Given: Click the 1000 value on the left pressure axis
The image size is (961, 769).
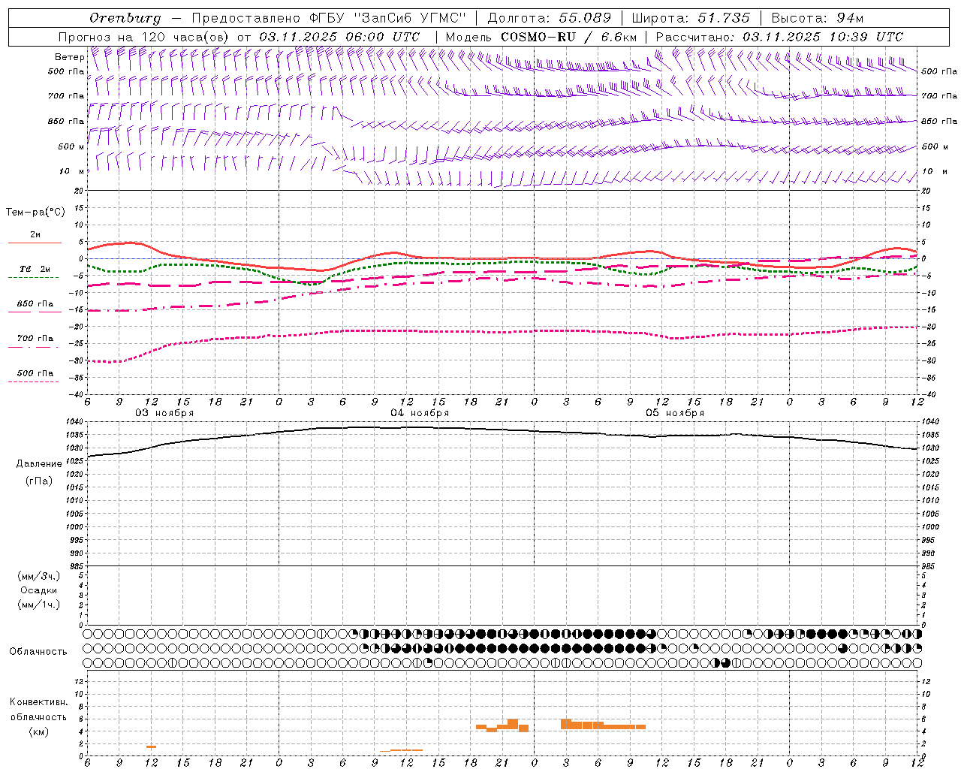Looking at the screenshot, I should (74, 527).
